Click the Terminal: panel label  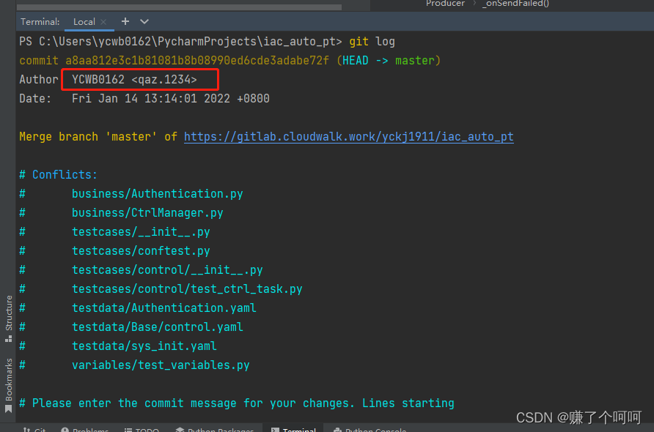point(40,22)
